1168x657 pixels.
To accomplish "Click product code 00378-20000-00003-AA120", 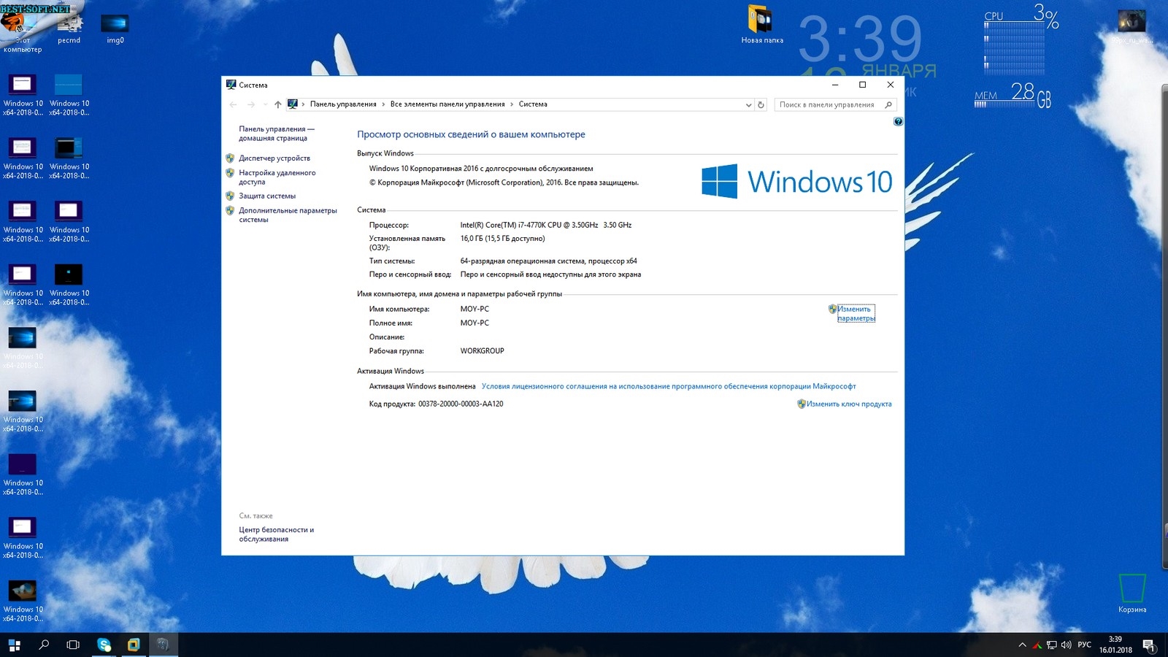I will tap(461, 404).
